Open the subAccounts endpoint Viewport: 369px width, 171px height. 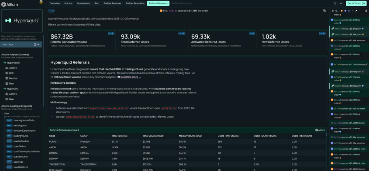point(17,157)
